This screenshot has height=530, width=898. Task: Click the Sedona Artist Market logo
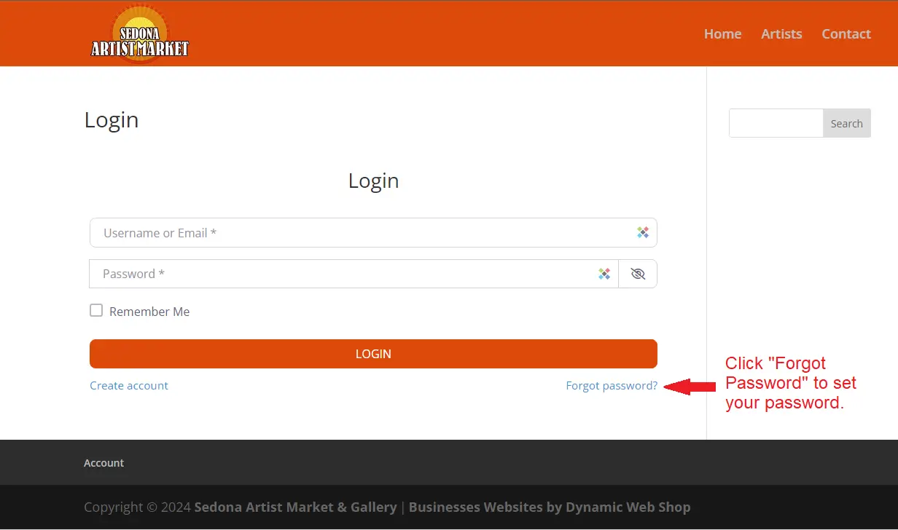(139, 34)
